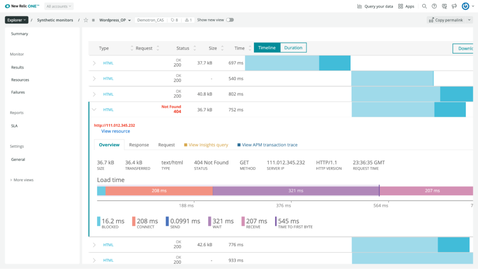The height and width of the screenshot is (269, 478).
Task: Switch to Duration view
Action: tap(293, 48)
